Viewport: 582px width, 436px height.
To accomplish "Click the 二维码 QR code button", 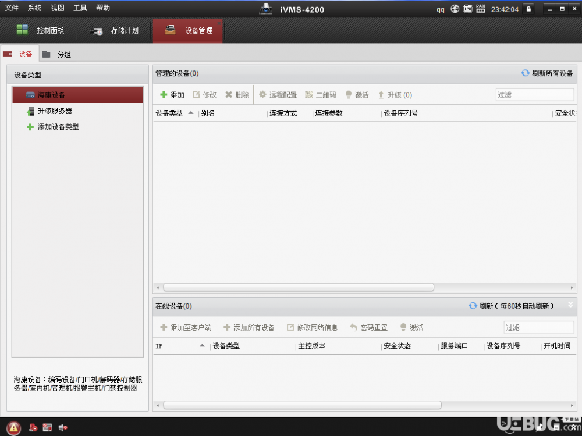I will coord(321,95).
